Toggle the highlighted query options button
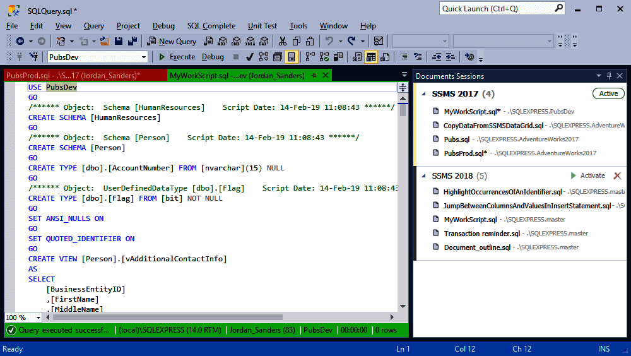The image size is (631, 356). coord(291,57)
